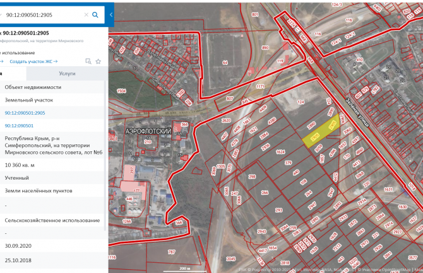Viewport: 423px width, 273px height.
Task: Click parcel 1171 on the map
Action: [260, 87]
